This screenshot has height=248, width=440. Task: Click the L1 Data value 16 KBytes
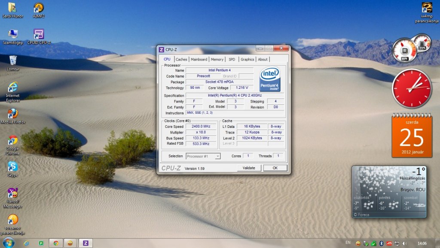pyautogui.click(x=252, y=127)
